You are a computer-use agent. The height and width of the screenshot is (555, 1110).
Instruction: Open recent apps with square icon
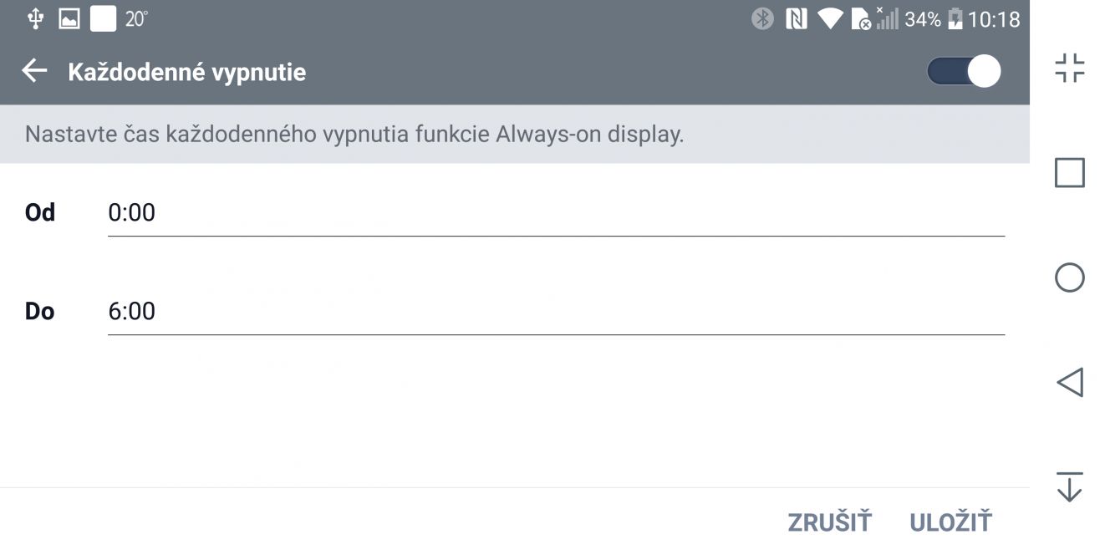[1070, 173]
